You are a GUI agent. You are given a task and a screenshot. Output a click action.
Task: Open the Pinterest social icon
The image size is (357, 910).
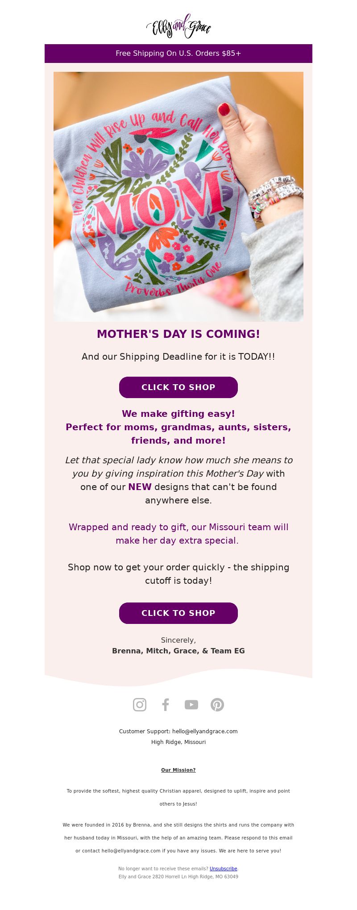click(x=217, y=705)
